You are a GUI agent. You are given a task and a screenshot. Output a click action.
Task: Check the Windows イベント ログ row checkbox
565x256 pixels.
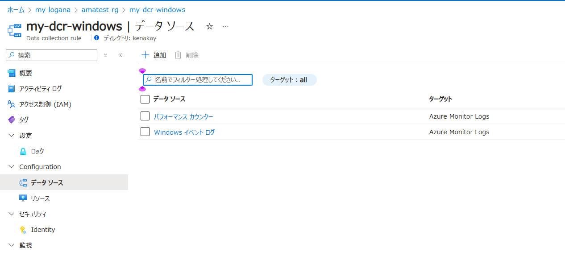coord(145,132)
